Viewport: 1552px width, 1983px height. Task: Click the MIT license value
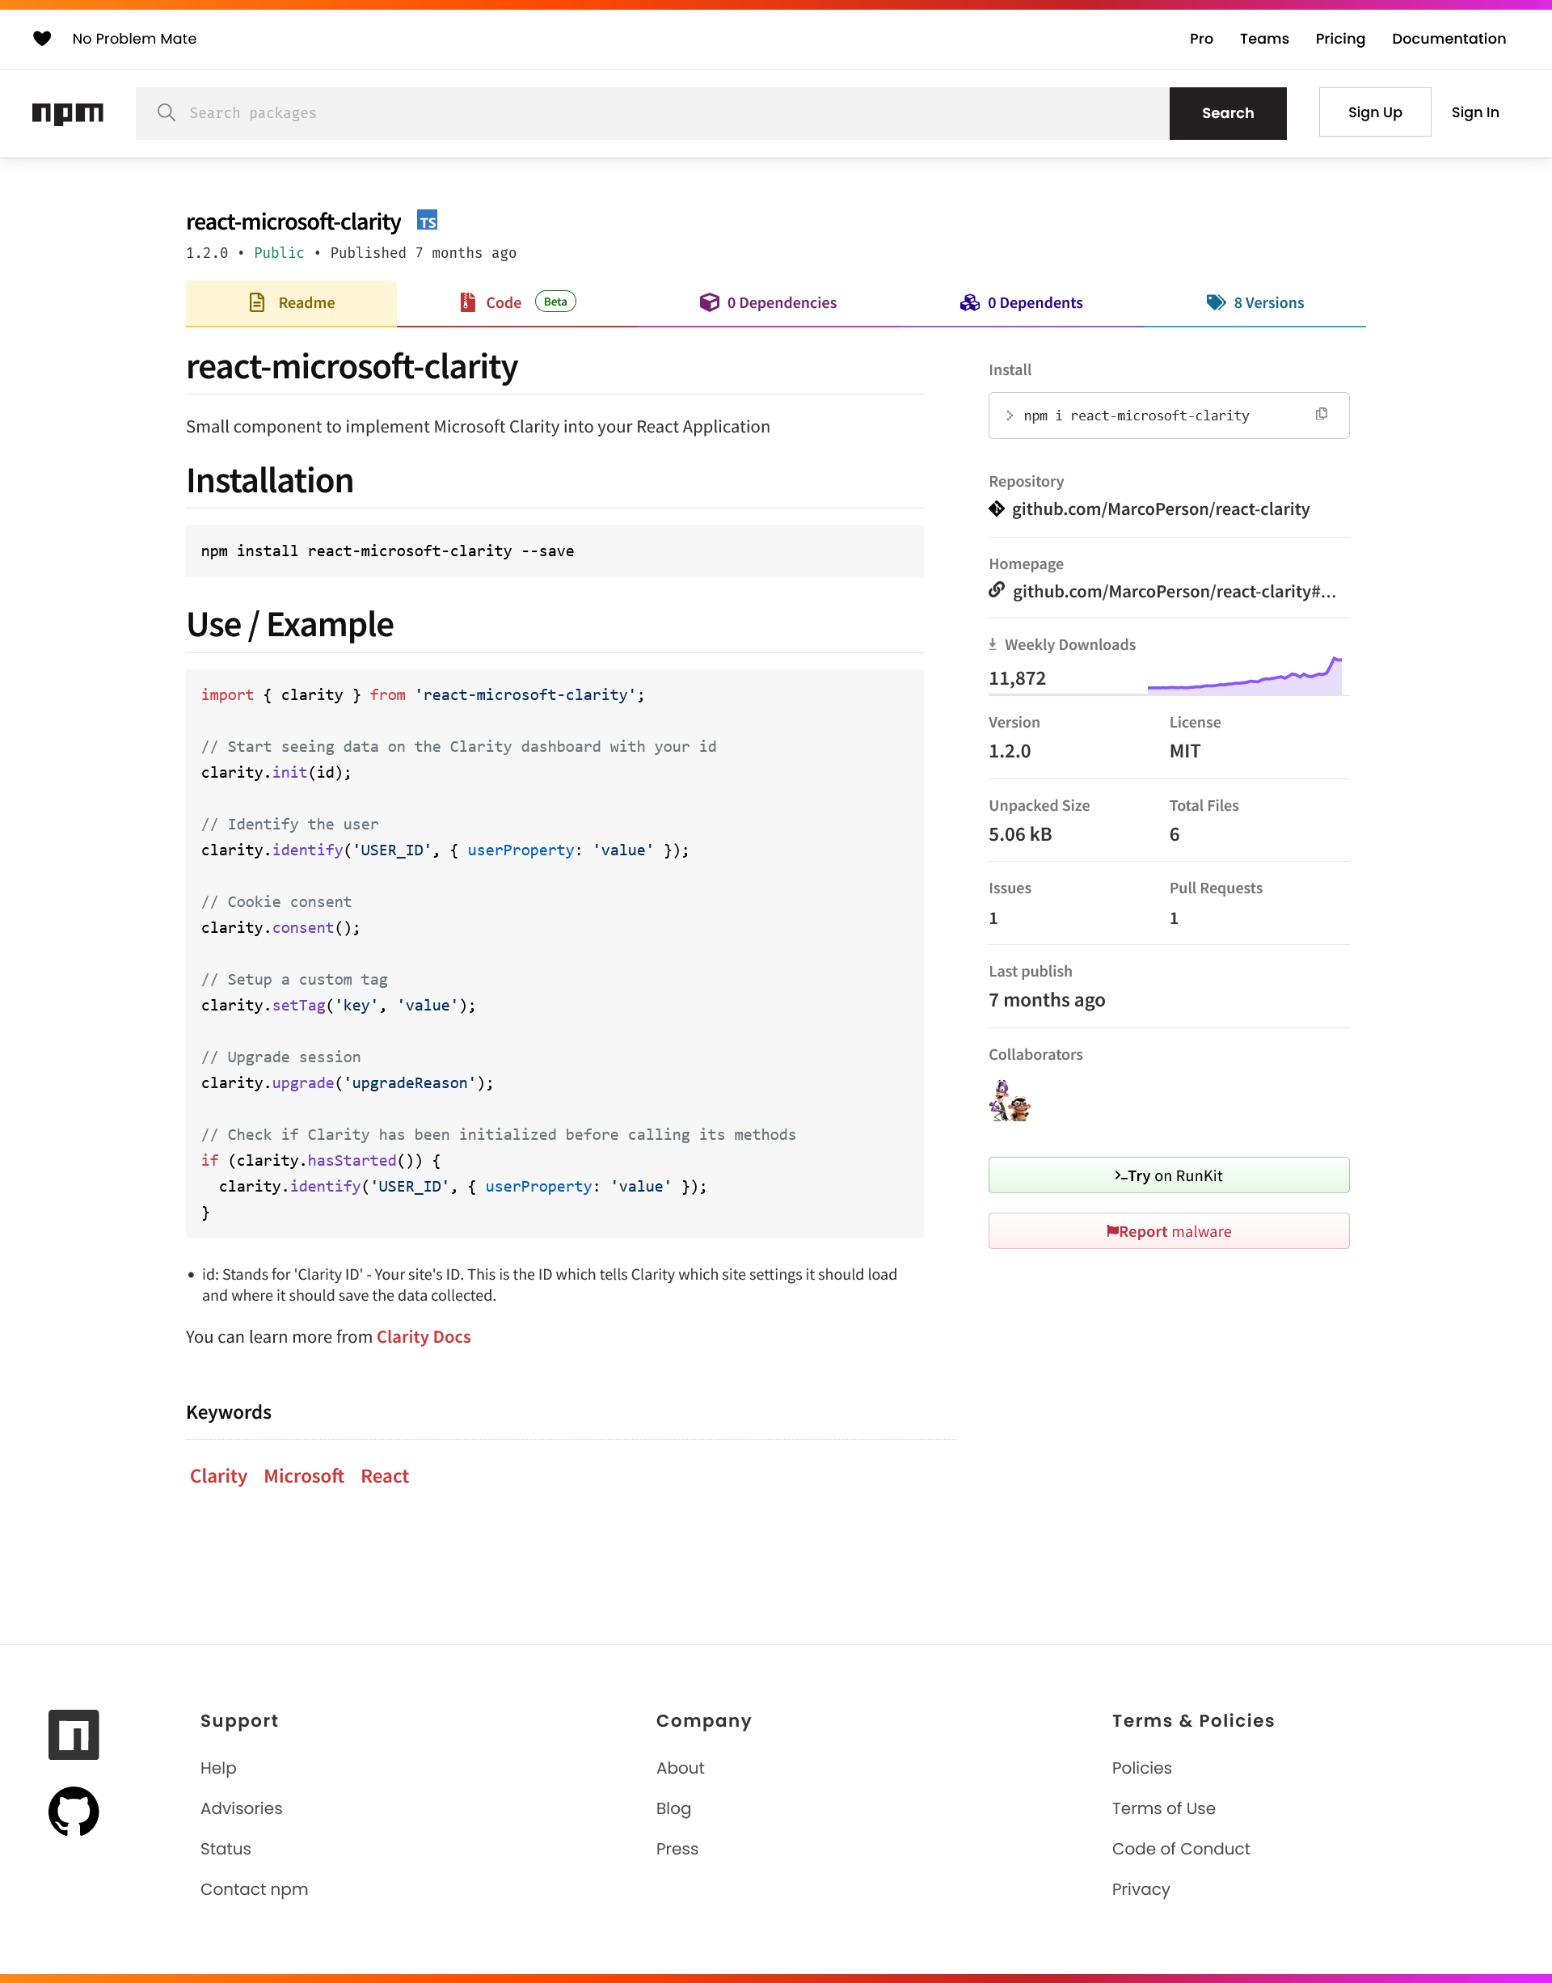(1185, 751)
